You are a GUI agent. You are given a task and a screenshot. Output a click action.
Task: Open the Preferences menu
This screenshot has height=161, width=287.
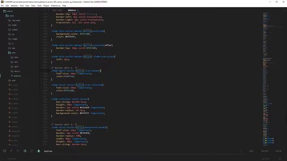[56, 6]
